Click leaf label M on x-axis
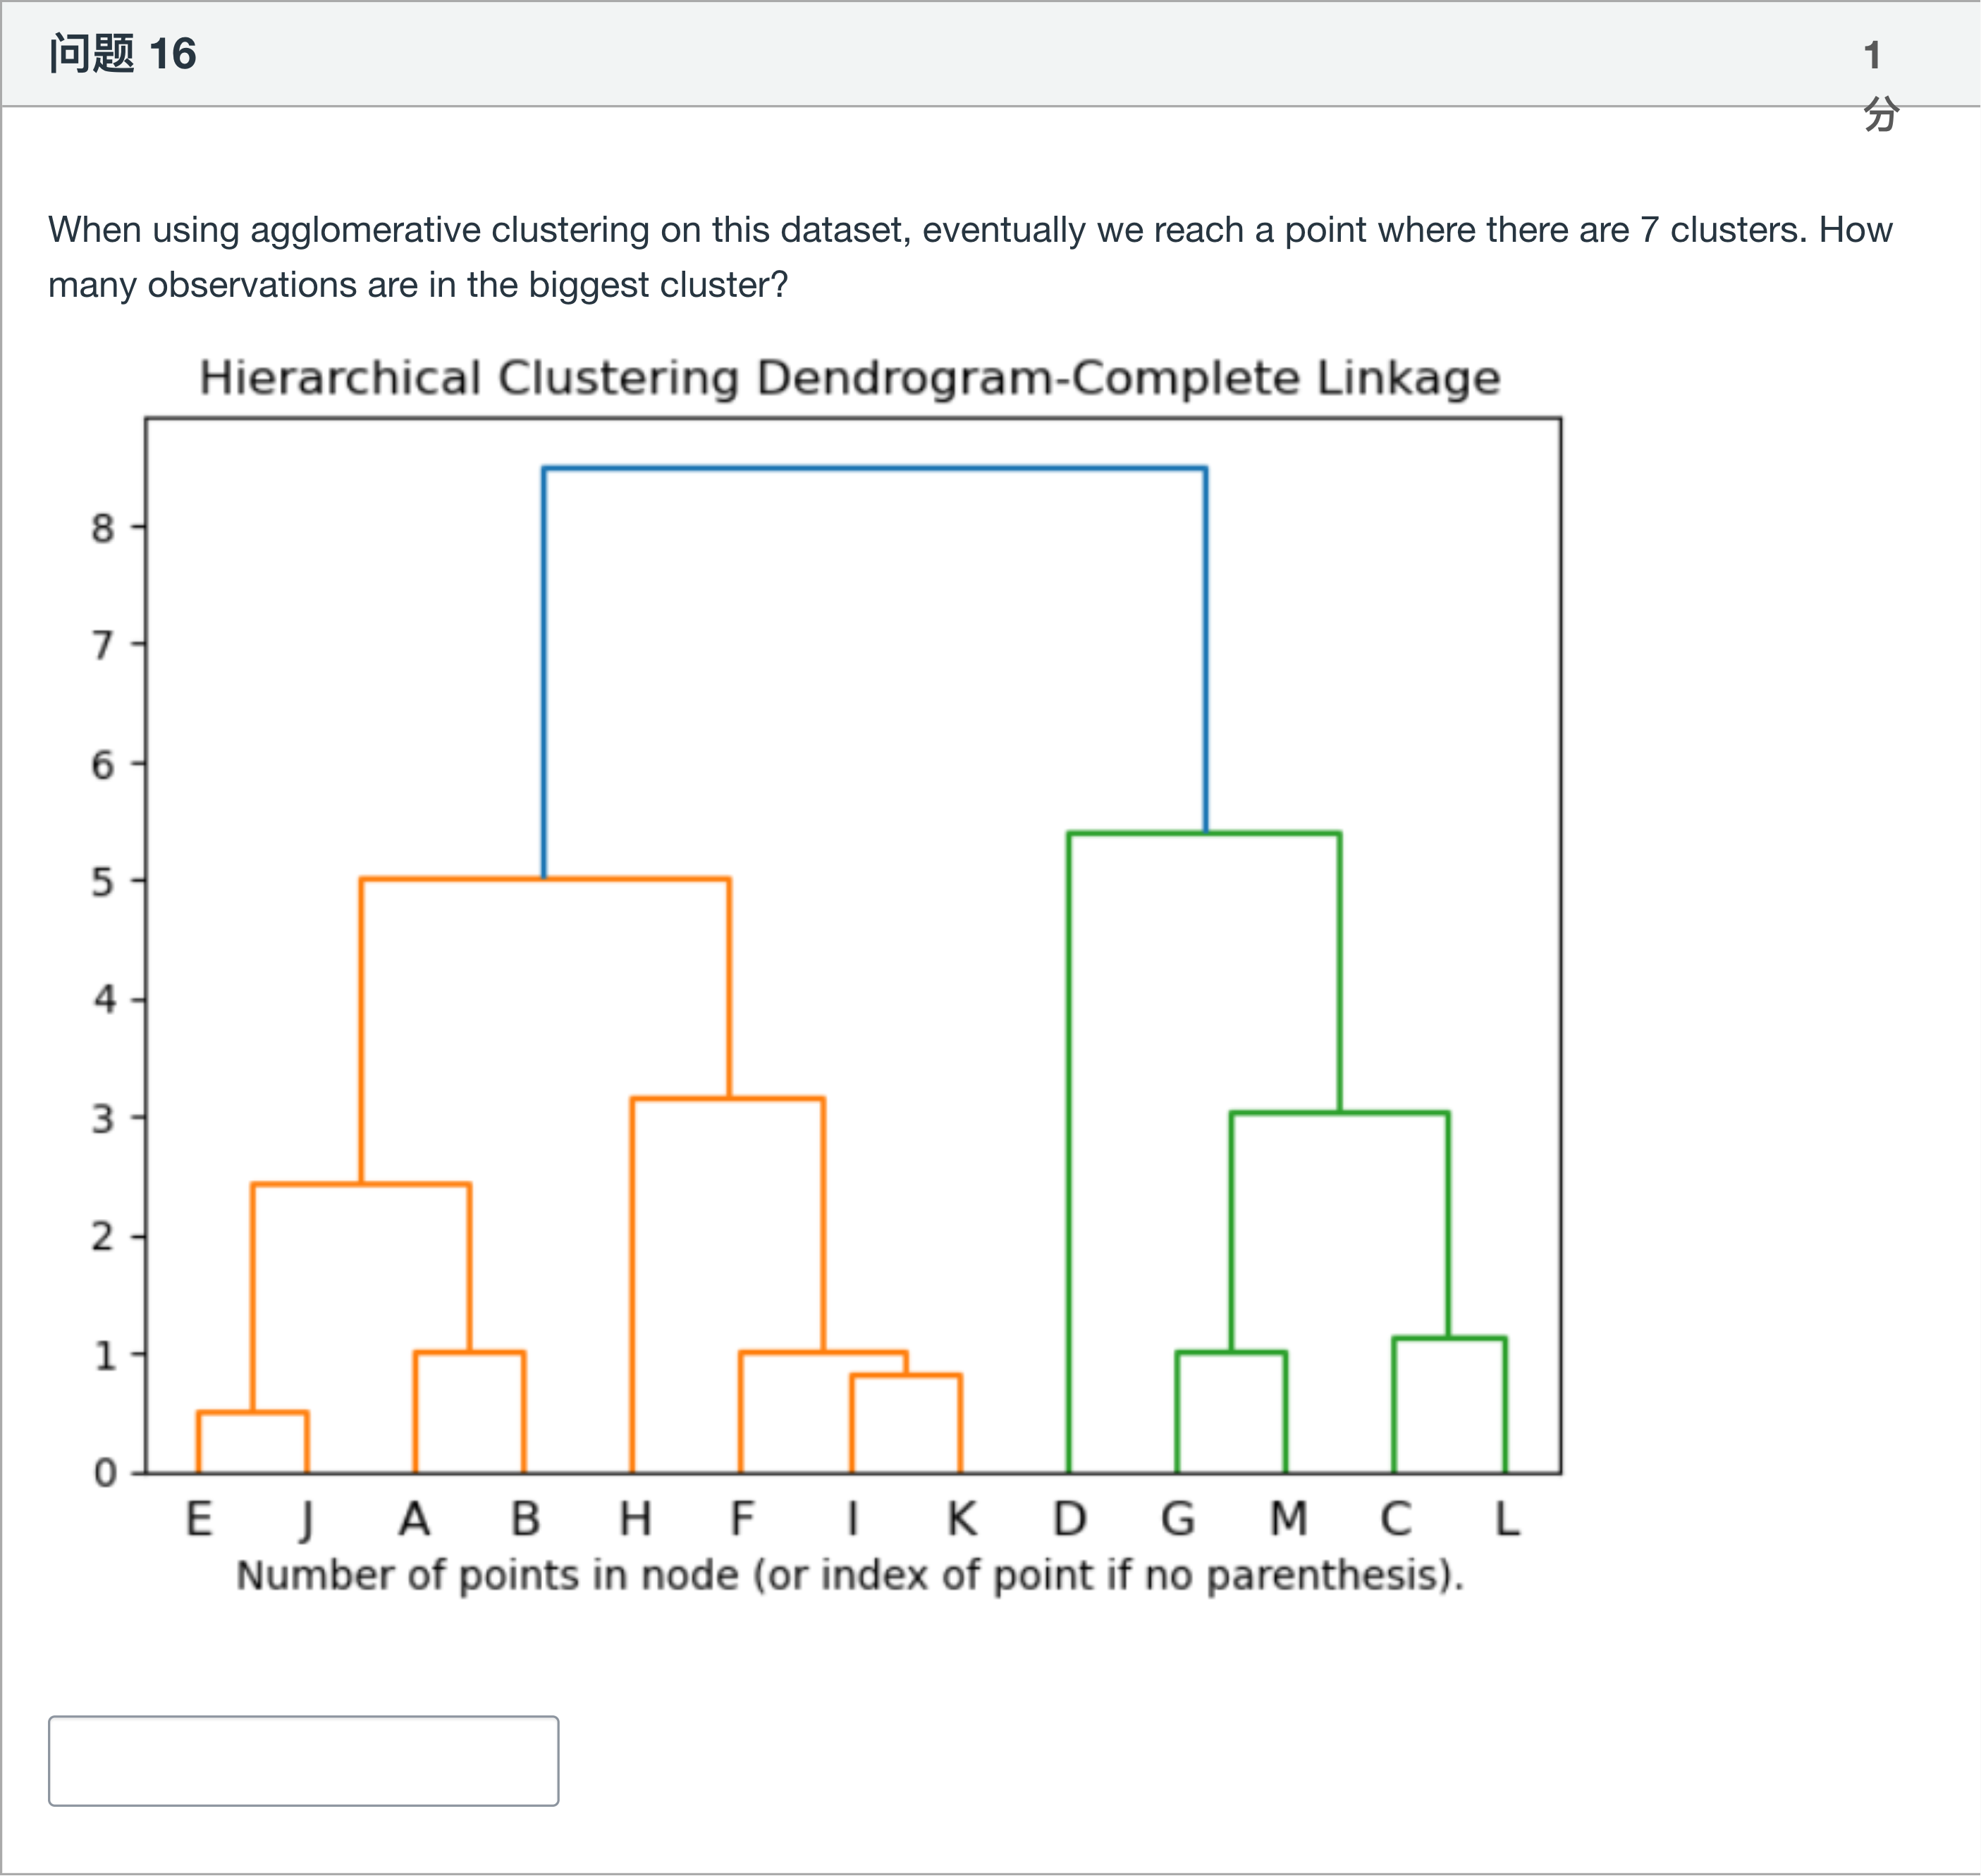The image size is (1981, 1876). click(x=1288, y=1520)
